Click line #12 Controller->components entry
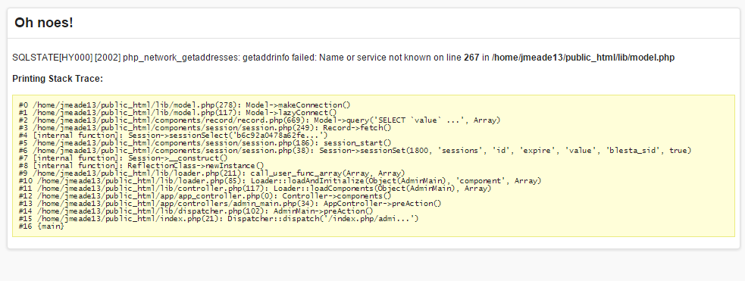Image resolution: width=745 pixels, height=281 pixels. tap(205, 196)
